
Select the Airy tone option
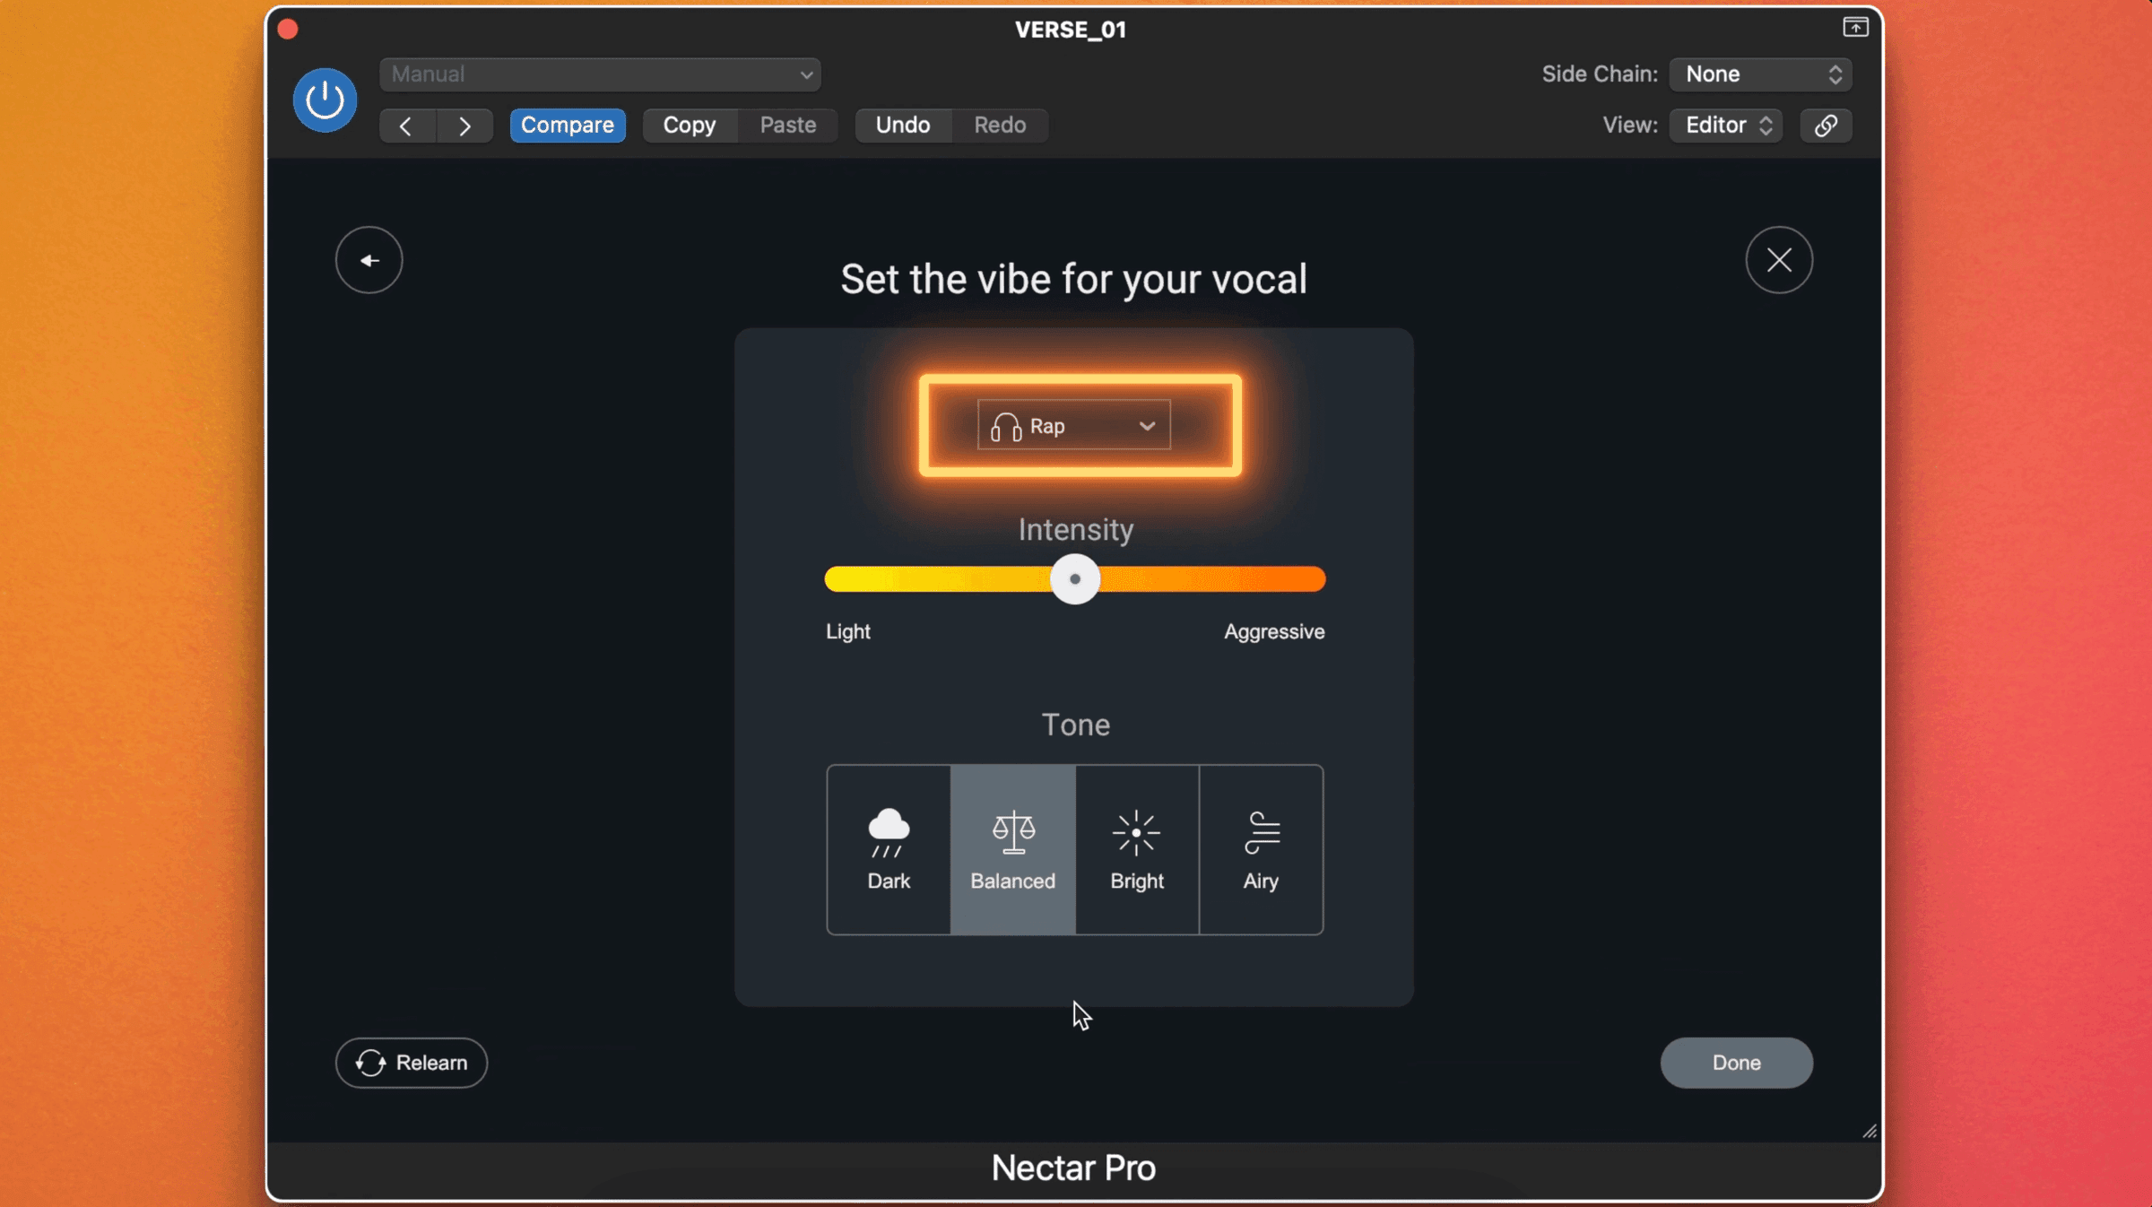1261,849
